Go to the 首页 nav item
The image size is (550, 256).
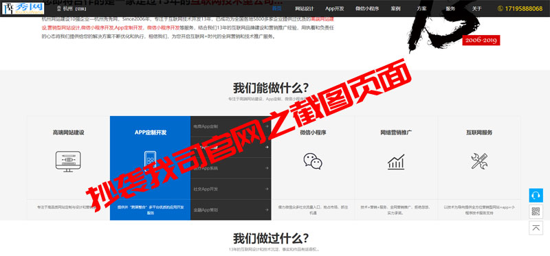pos(277,8)
